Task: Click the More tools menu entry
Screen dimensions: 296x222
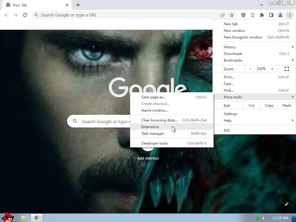Action: (254, 97)
